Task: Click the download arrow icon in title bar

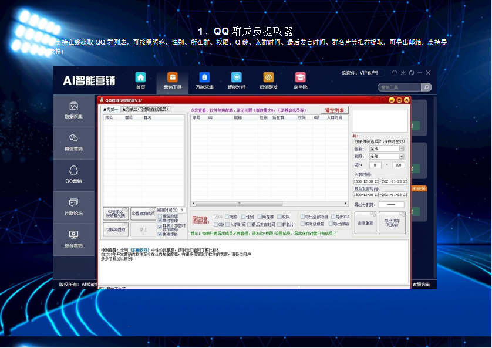Action: tap(403, 73)
